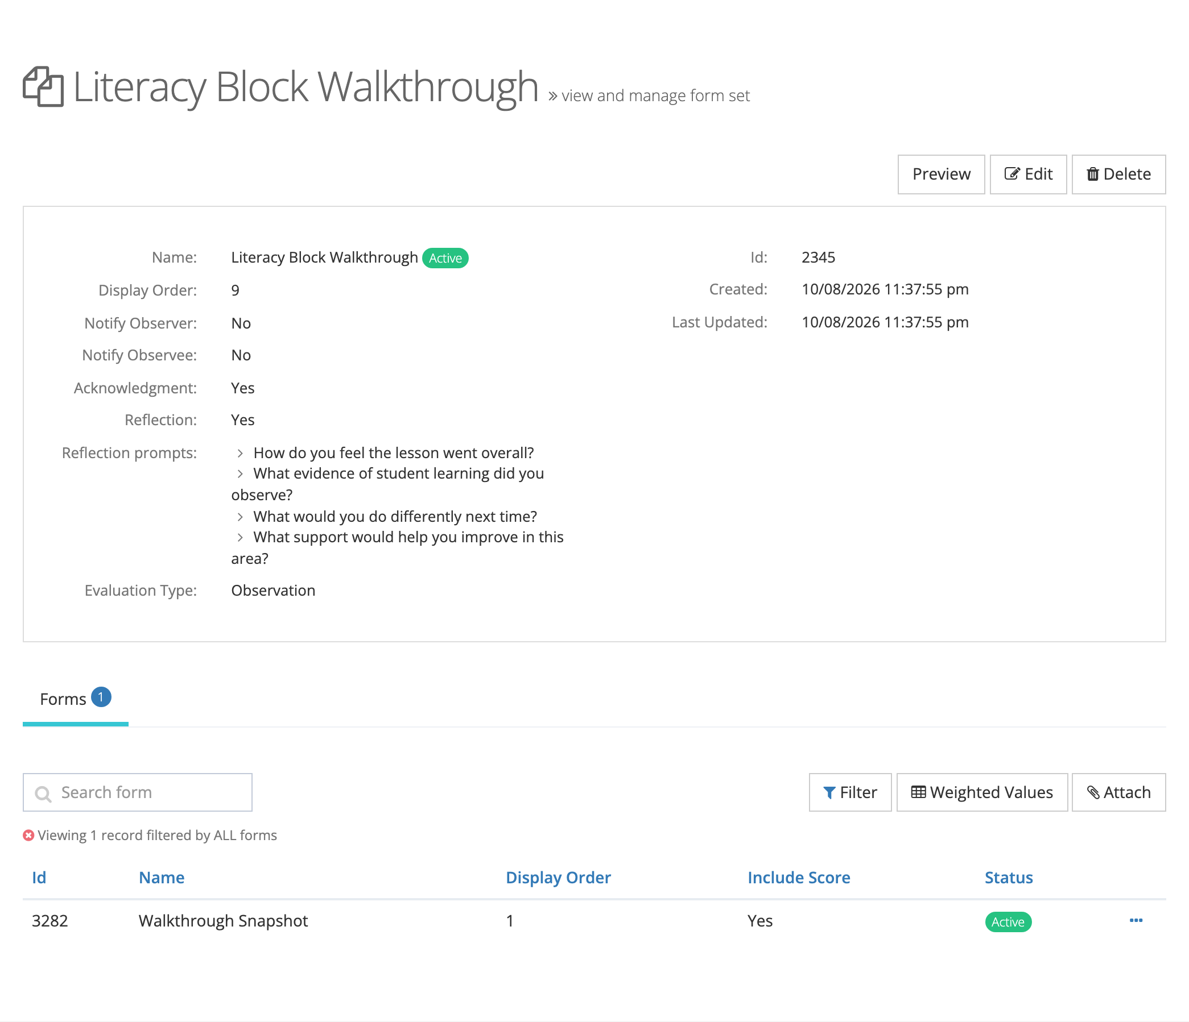Click the chevron before 'What support would help'
This screenshot has height=1022, width=1189.
pos(241,537)
